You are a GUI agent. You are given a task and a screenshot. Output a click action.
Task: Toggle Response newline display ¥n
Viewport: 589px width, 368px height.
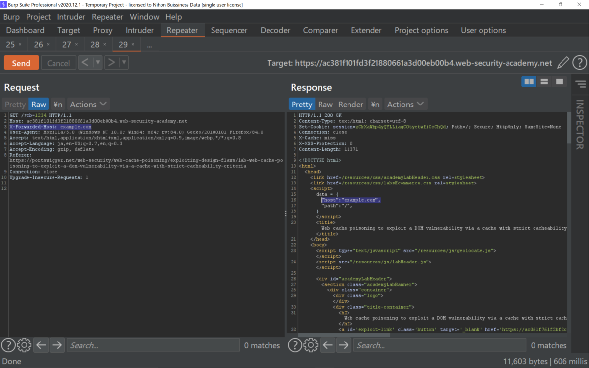tap(375, 104)
